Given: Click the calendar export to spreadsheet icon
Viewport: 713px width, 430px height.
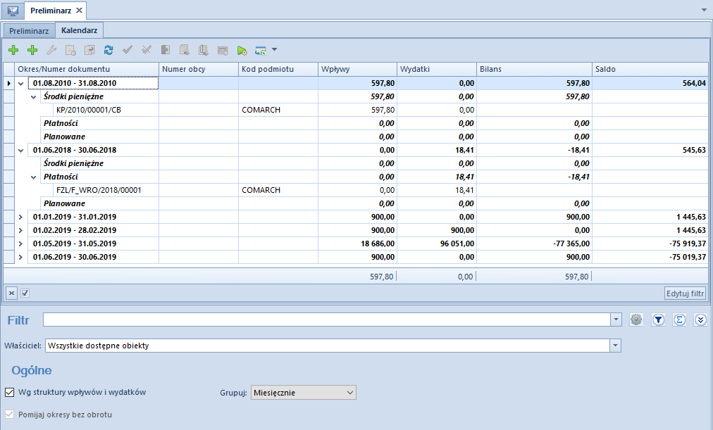Looking at the screenshot, I should [261, 50].
